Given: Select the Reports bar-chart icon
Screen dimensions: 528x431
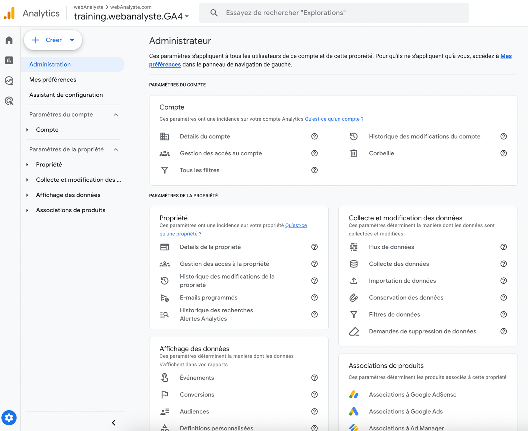Looking at the screenshot, I should click(x=9, y=60).
